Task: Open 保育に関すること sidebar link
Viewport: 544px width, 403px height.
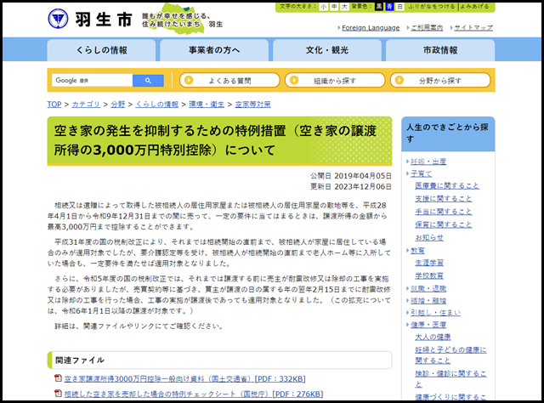Action: tap(444, 224)
